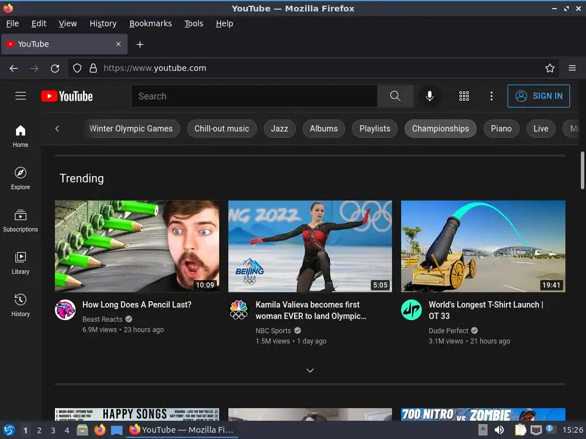Click the search magnifier button
This screenshot has width=586, height=439.
pos(395,96)
